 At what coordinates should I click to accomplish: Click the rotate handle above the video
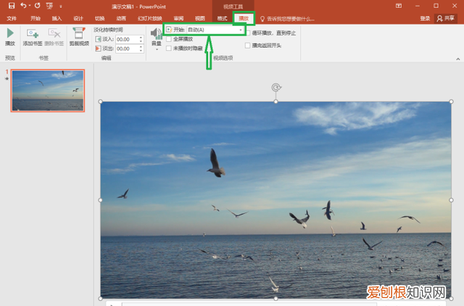[x=275, y=88]
